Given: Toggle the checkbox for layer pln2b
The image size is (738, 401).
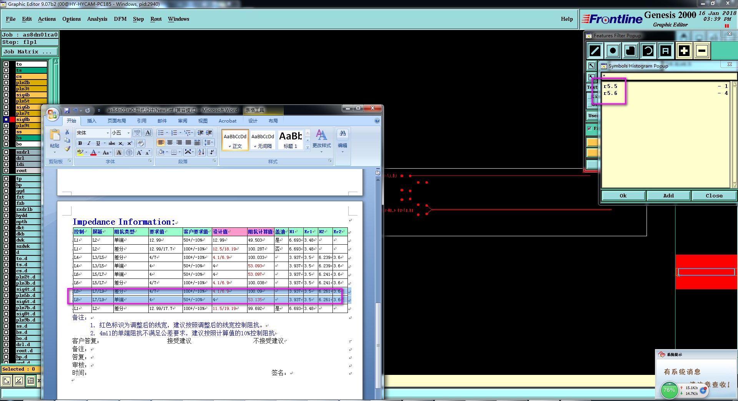Looking at the screenshot, I should point(6,83).
